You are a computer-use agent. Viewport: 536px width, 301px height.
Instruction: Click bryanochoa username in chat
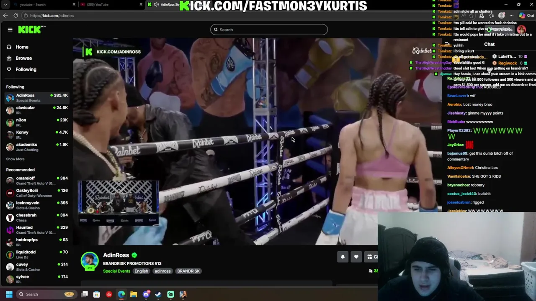click(458, 185)
